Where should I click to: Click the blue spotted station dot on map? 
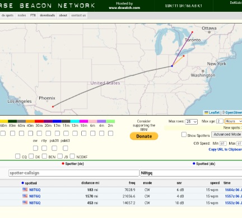tap(172, 66)
